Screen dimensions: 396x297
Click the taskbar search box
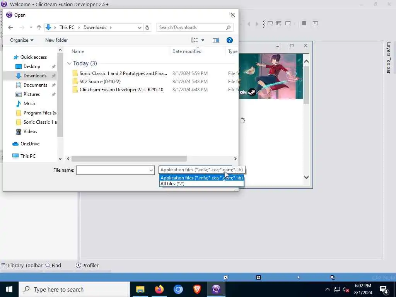click(74, 289)
